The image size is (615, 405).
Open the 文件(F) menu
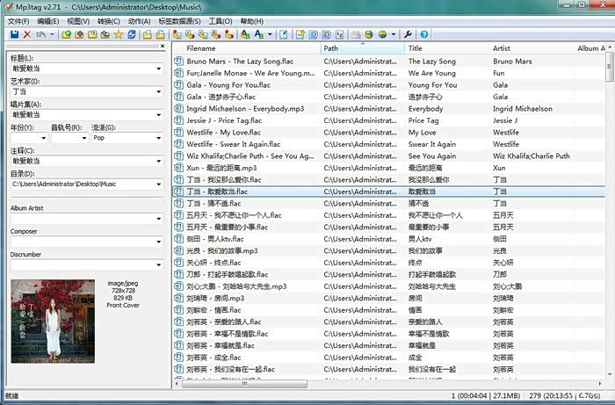point(18,20)
